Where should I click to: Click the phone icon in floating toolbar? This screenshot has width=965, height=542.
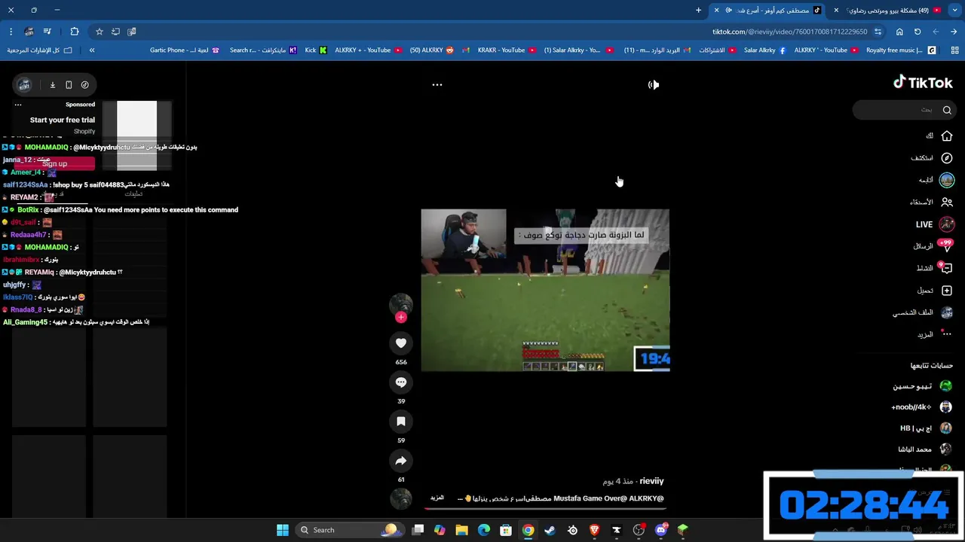(x=69, y=85)
